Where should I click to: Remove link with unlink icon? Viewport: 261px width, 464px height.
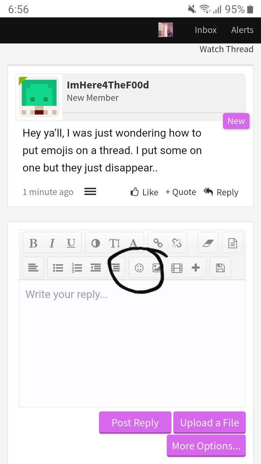click(177, 243)
